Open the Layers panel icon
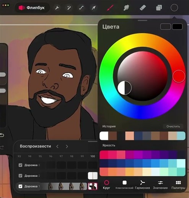 (x=159, y=8)
